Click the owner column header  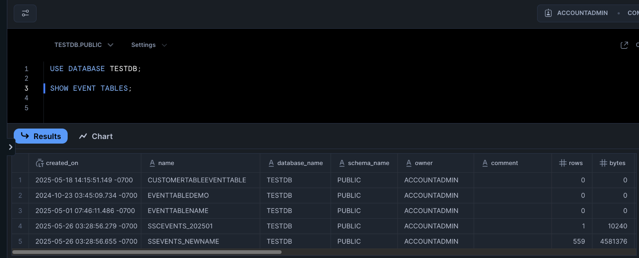point(423,163)
